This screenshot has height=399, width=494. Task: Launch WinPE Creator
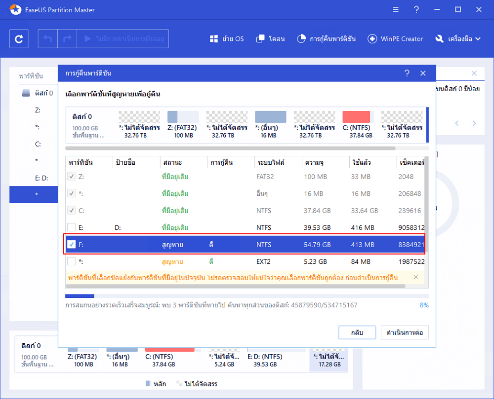click(x=395, y=38)
